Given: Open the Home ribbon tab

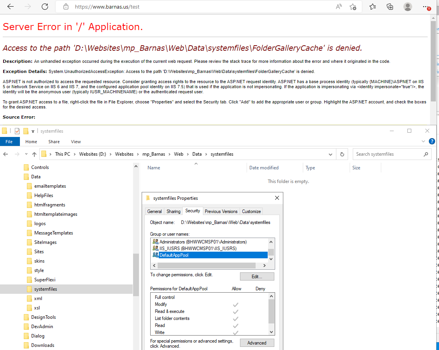Looking at the screenshot, I should click(31, 142).
